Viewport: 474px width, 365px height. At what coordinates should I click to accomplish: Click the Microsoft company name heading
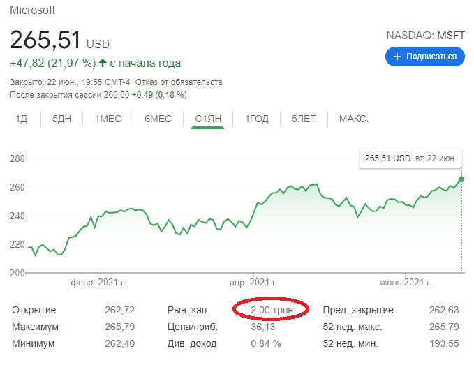click(33, 10)
